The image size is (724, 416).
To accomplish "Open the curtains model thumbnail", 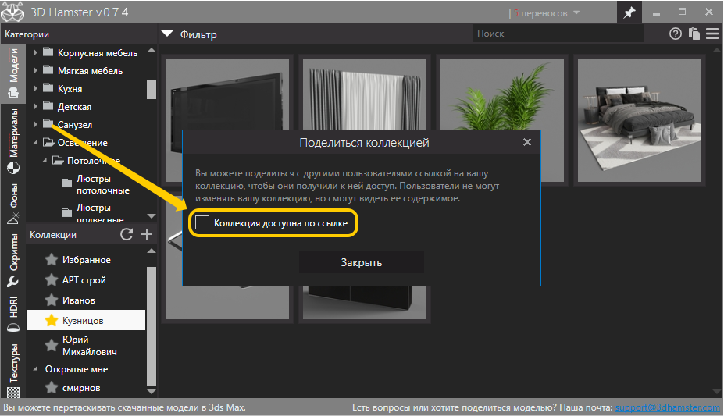I will [364, 94].
